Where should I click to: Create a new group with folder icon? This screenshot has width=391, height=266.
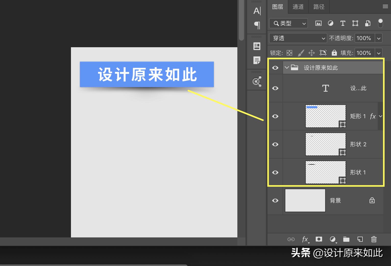(346, 239)
